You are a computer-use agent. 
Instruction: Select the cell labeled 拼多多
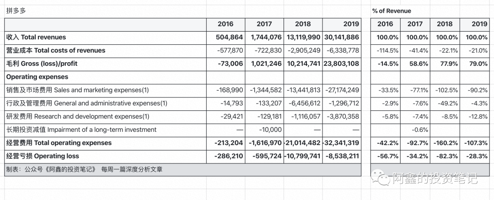coord(16,11)
